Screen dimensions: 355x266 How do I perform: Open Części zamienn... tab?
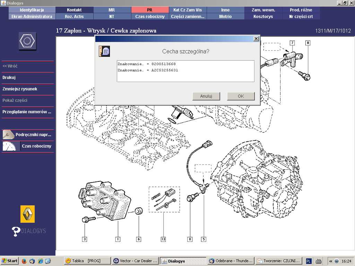pos(188,16)
